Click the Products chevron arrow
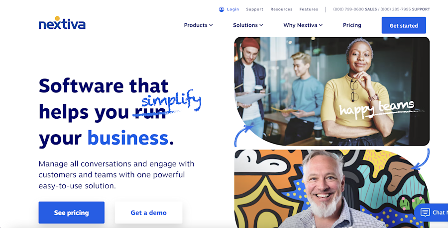 click(x=211, y=25)
